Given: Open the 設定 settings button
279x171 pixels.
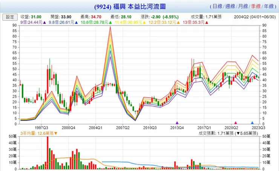Looking at the screenshot, I should pos(10,17).
